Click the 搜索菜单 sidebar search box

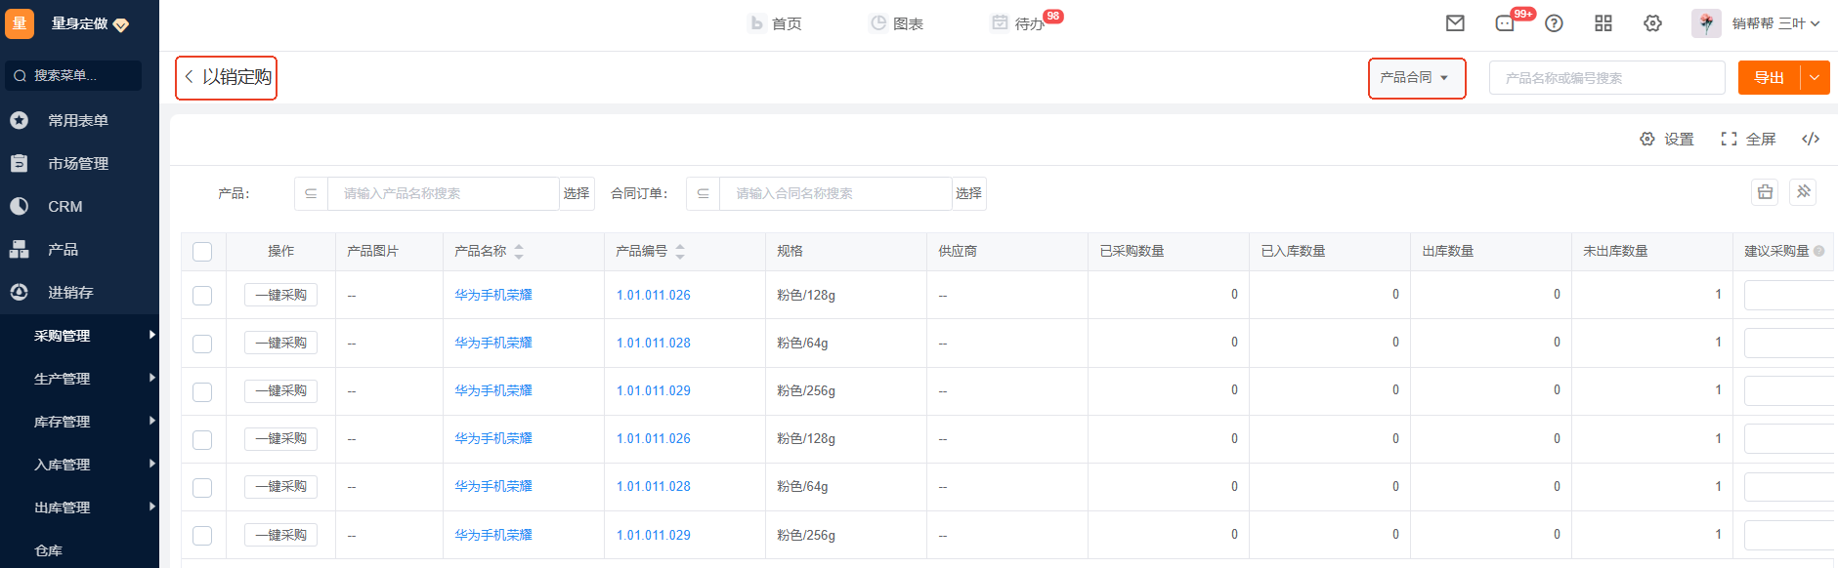[x=73, y=75]
